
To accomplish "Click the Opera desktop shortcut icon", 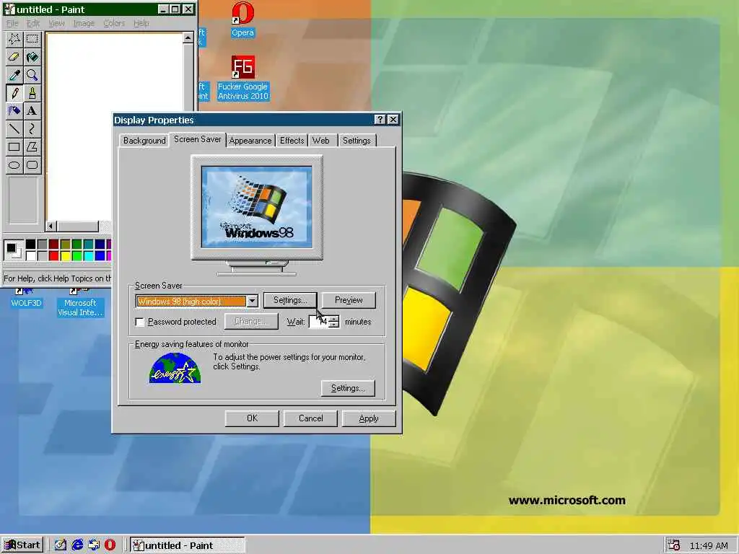I will coord(242,19).
